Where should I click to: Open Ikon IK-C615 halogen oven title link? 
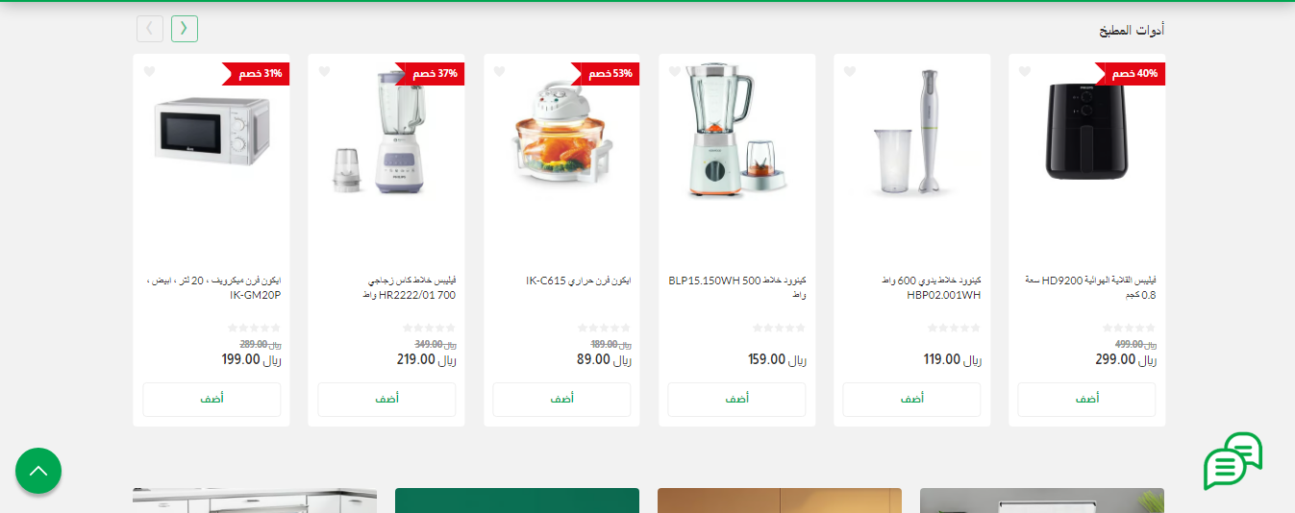(579, 281)
